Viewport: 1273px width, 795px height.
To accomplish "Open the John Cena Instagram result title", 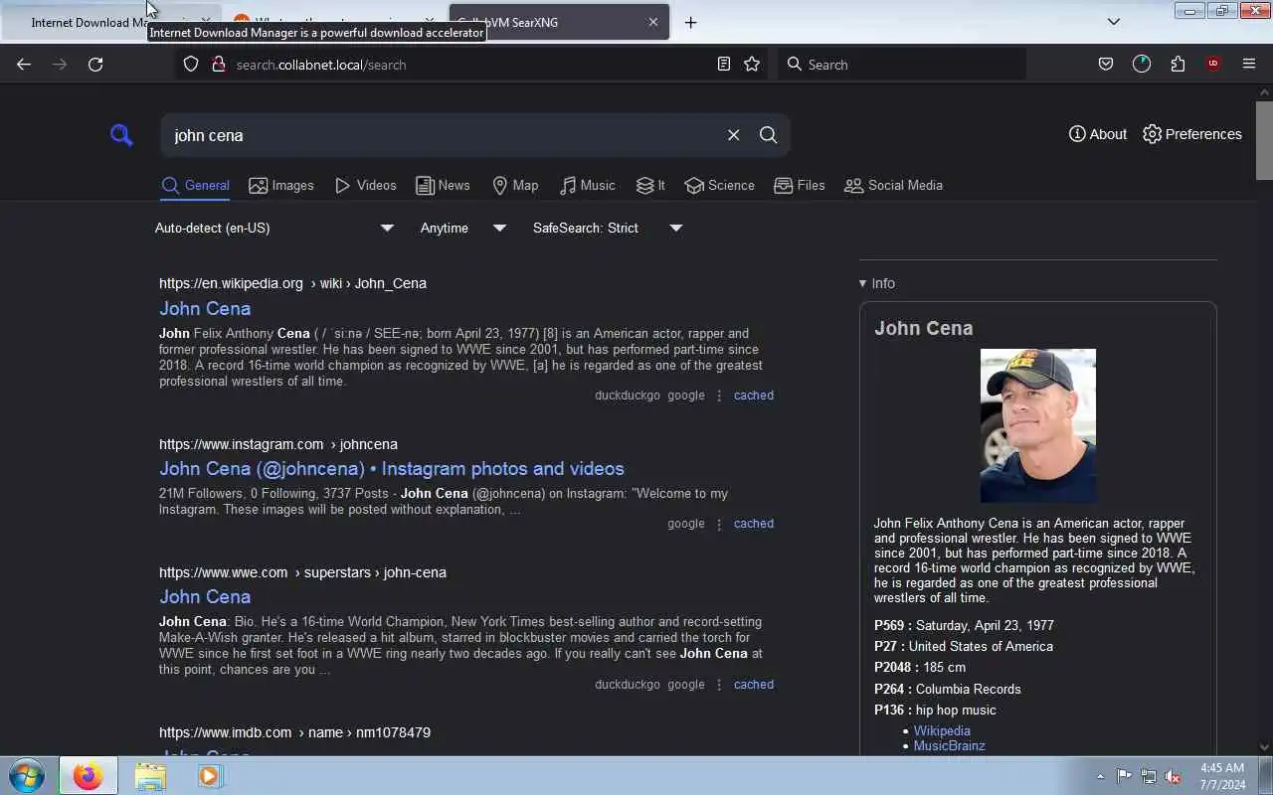I will (x=392, y=468).
